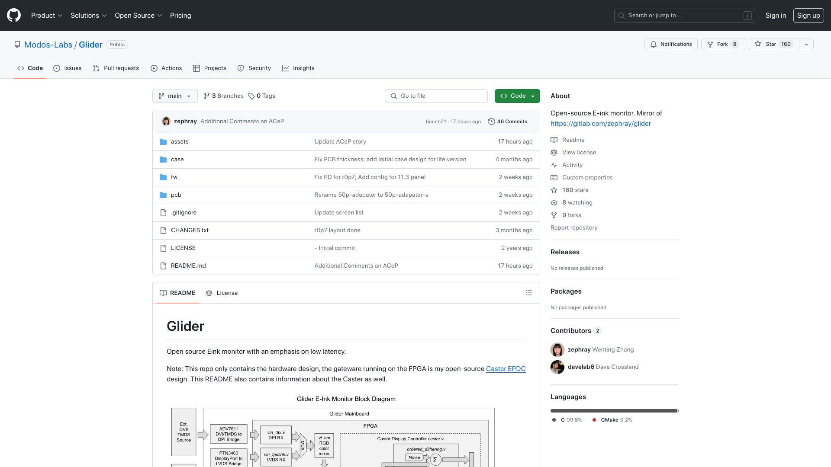Switch to the Insights tab

coord(298,68)
